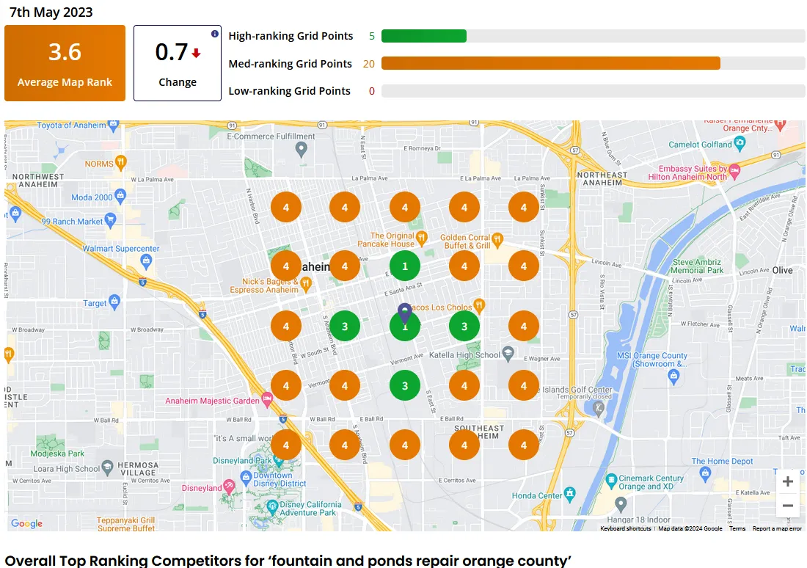Click the med-ranking count '20'
The image size is (807, 568).
368,64
